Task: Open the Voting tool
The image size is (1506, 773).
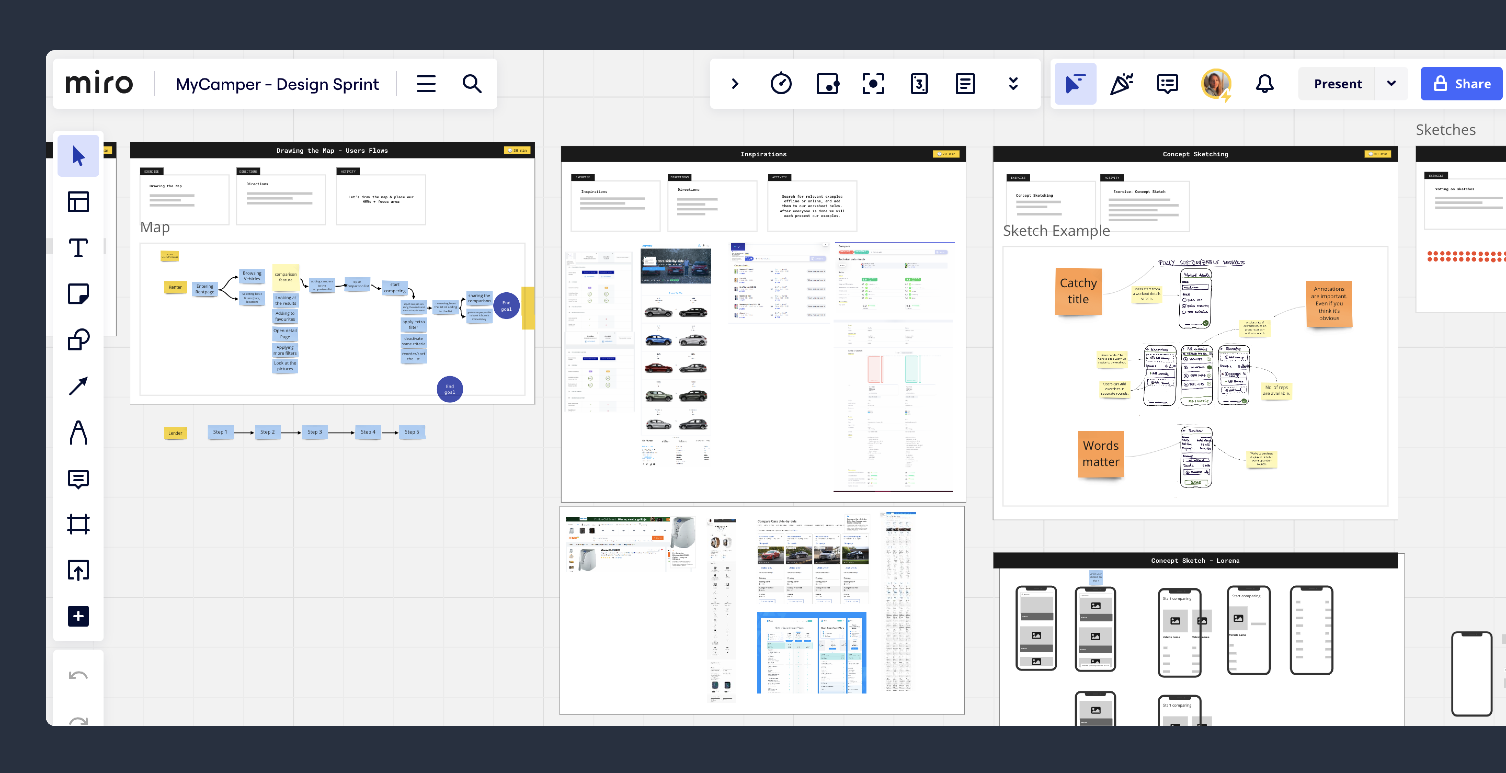Action: (827, 84)
